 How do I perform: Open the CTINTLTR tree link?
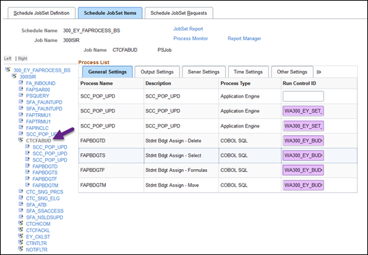(36, 243)
